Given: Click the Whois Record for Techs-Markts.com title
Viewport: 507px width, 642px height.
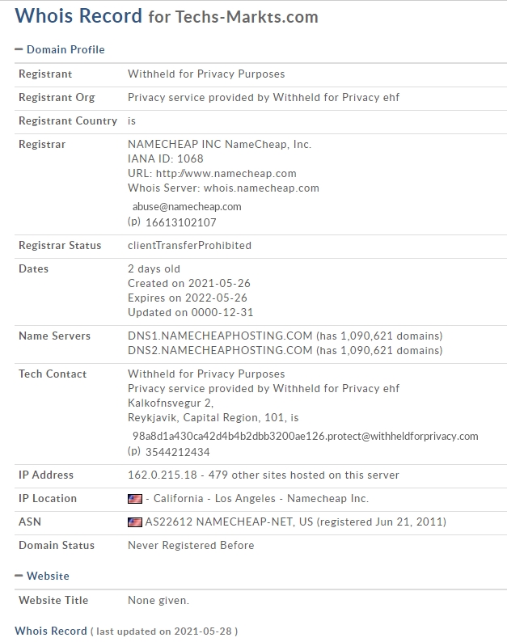Looking at the screenshot, I should tap(167, 16).
